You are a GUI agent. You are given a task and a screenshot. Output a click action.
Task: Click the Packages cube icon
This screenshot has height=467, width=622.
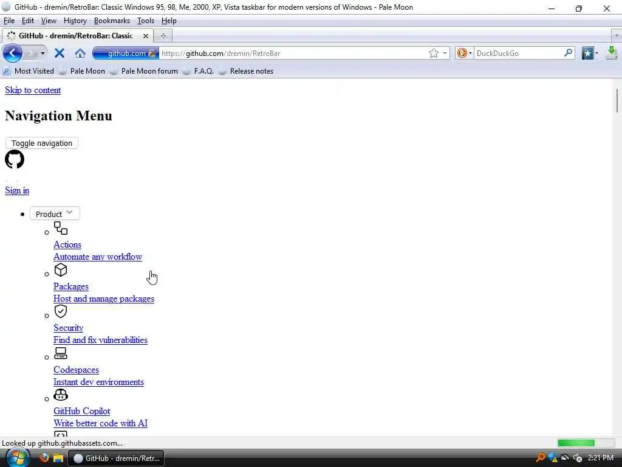61,270
